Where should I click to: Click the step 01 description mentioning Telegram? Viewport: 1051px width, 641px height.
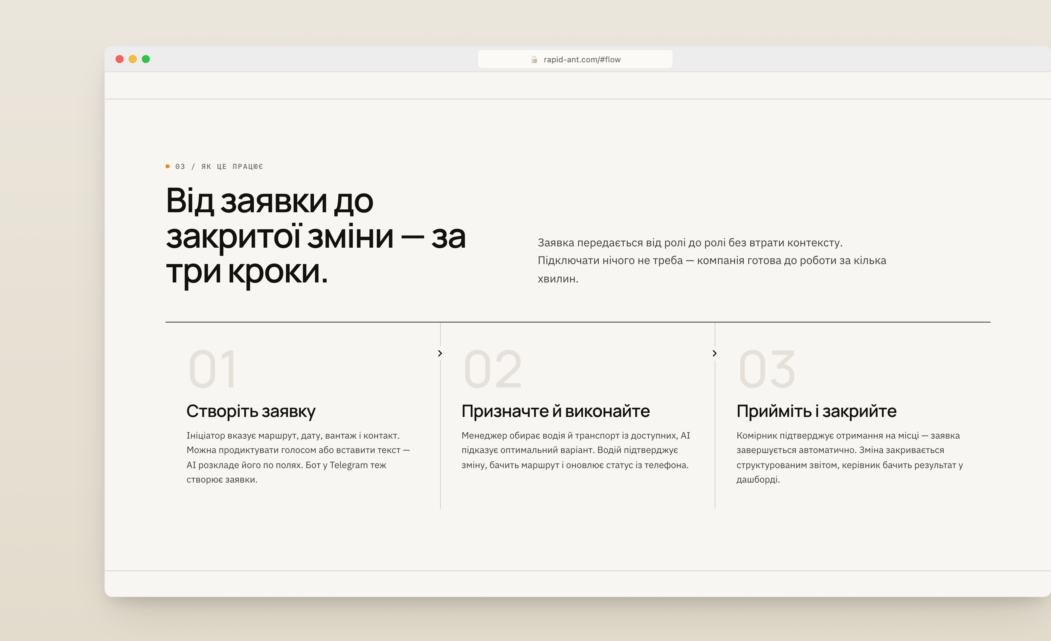pos(298,457)
